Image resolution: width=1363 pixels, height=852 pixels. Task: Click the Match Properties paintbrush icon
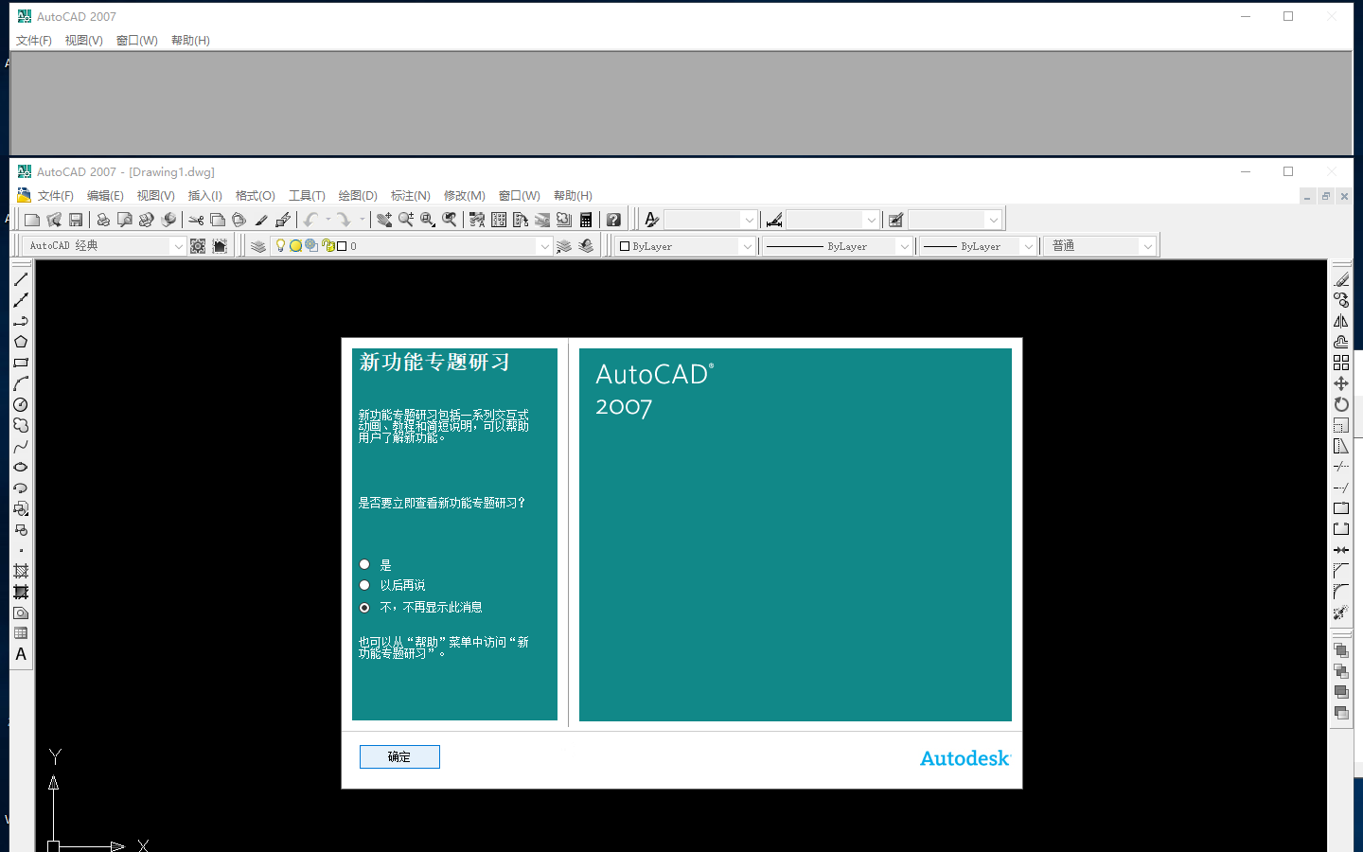click(x=260, y=220)
